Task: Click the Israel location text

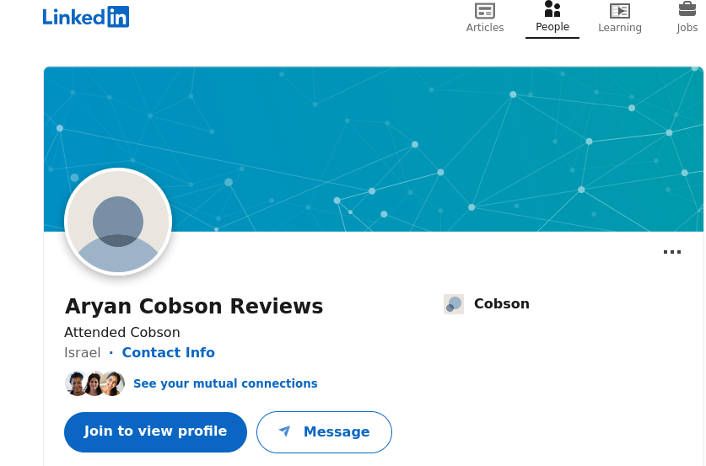Action: click(83, 352)
